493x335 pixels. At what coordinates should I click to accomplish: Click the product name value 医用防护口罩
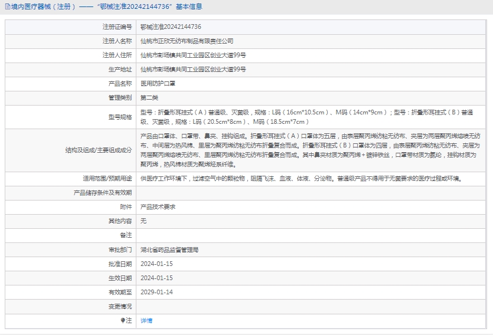[x=158, y=84]
